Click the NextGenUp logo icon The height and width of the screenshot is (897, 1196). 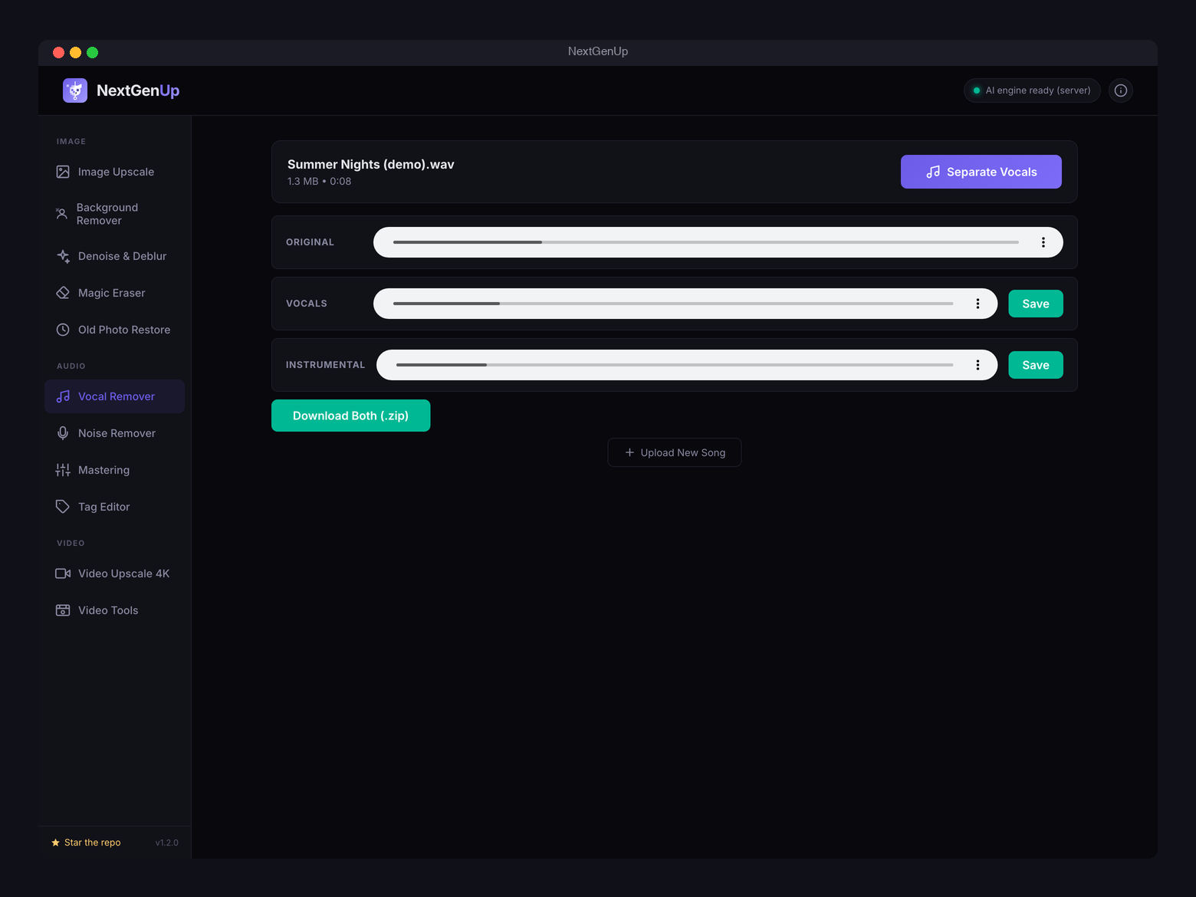click(x=75, y=90)
